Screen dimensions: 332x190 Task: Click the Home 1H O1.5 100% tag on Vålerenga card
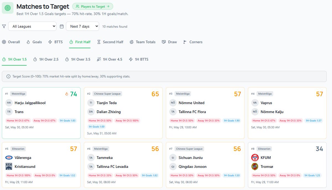click(x=19, y=175)
